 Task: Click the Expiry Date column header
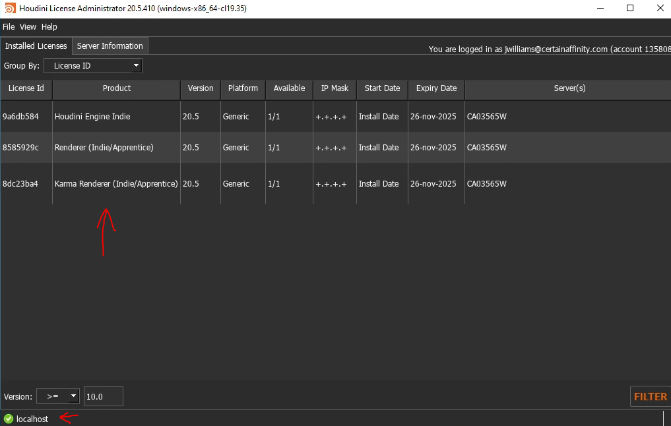(436, 88)
